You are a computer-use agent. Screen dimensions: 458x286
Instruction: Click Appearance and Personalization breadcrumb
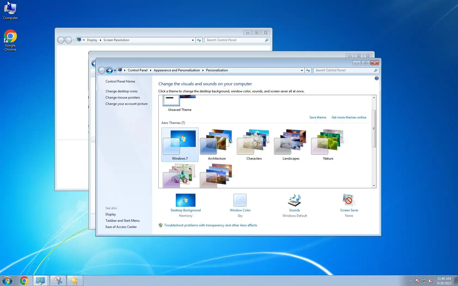click(x=177, y=70)
